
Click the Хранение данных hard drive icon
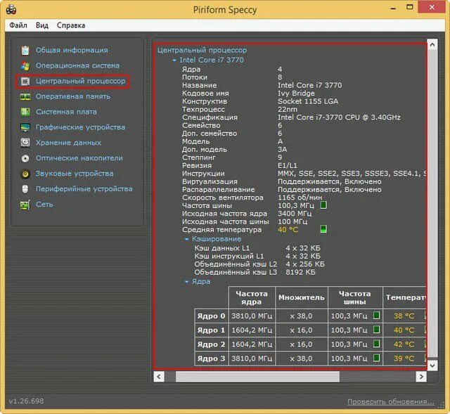25,143
